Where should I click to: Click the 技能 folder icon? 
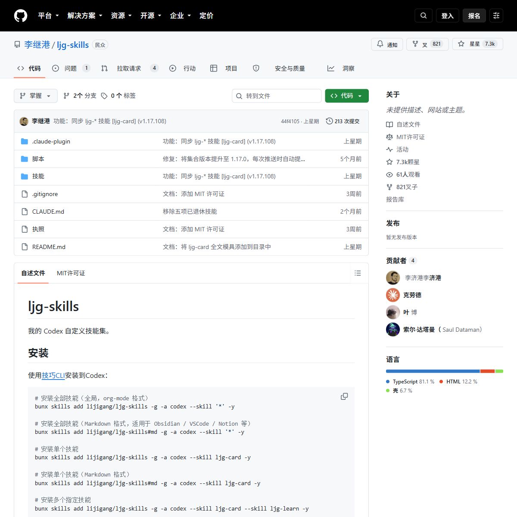tap(25, 176)
